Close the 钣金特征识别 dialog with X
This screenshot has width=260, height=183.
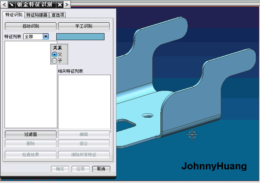pos(60,5)
